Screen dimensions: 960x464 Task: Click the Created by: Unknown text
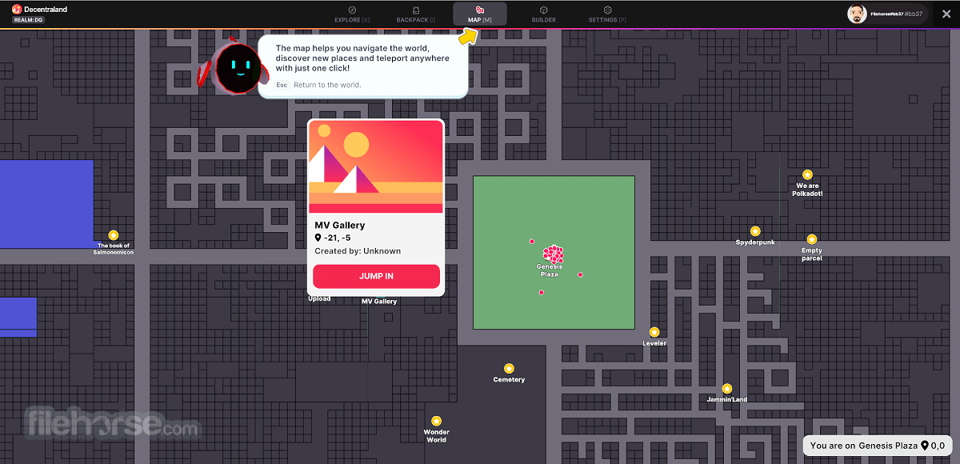click(x=358, y=251)
